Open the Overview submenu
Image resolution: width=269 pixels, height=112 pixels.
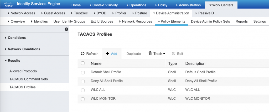point(16,22)
